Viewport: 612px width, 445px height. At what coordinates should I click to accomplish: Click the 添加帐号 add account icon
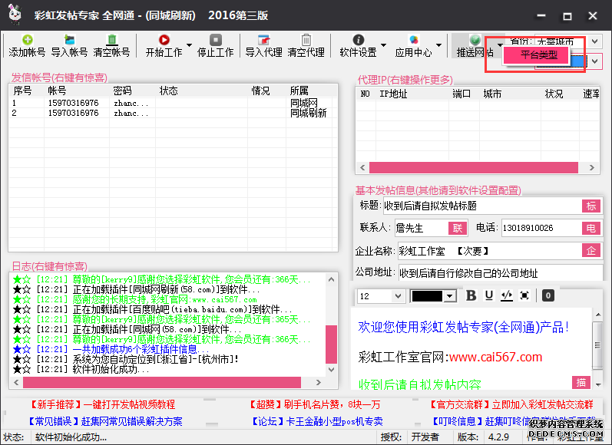click(28, 40)
